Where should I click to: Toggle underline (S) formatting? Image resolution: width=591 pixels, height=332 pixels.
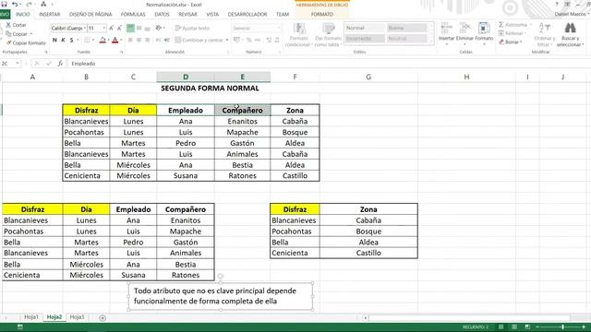[x=71, y=40]
